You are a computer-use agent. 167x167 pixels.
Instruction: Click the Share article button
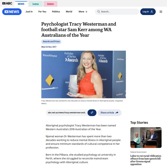tap(109, 112)
